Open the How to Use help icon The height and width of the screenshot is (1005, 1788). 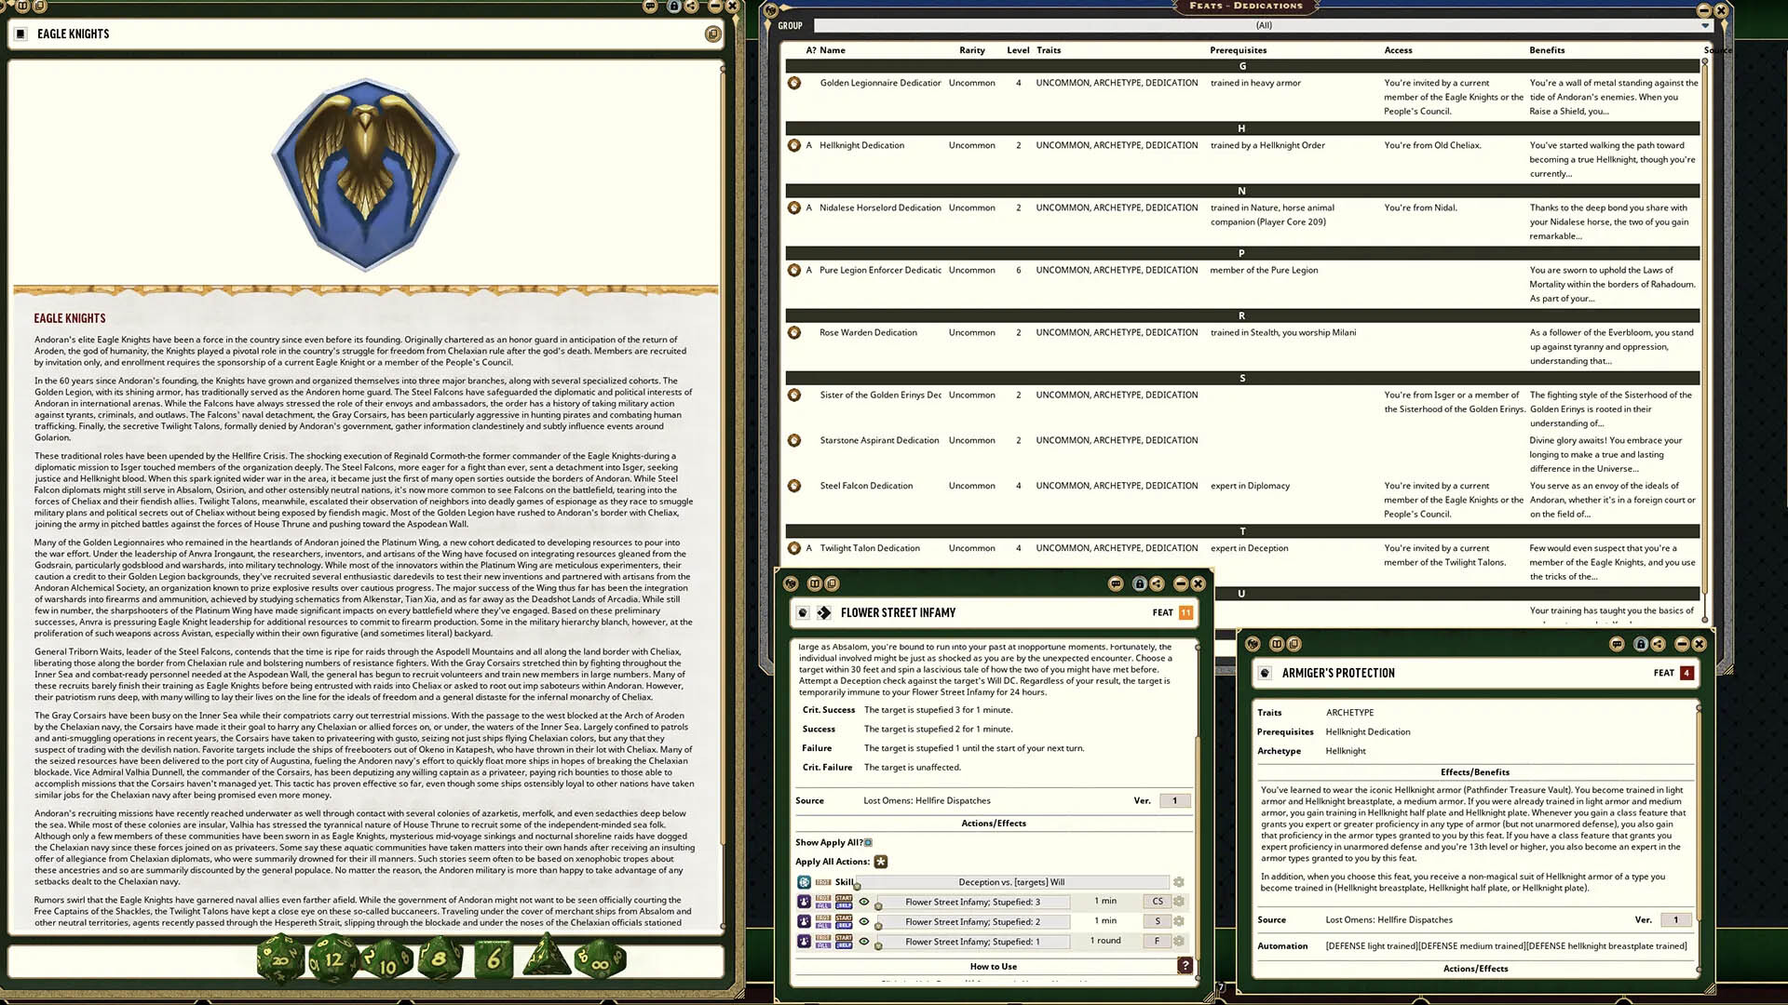point(1185,966)
